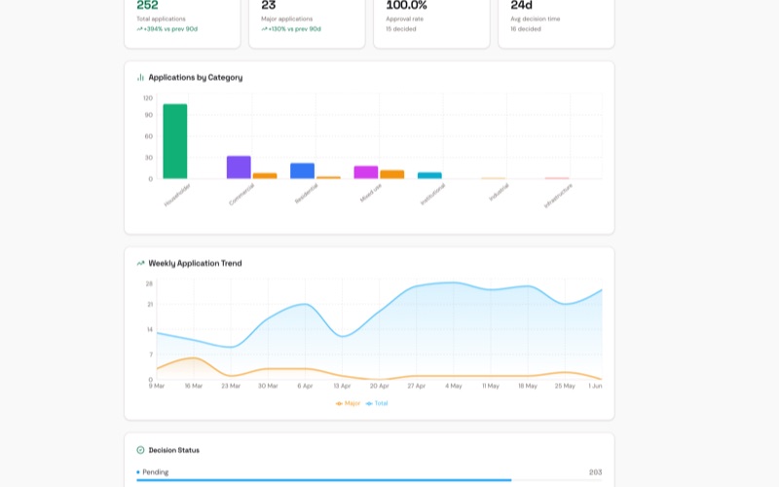Click the 16 decided text
This screenshot has height=487, width=779.
pos(526,29)
